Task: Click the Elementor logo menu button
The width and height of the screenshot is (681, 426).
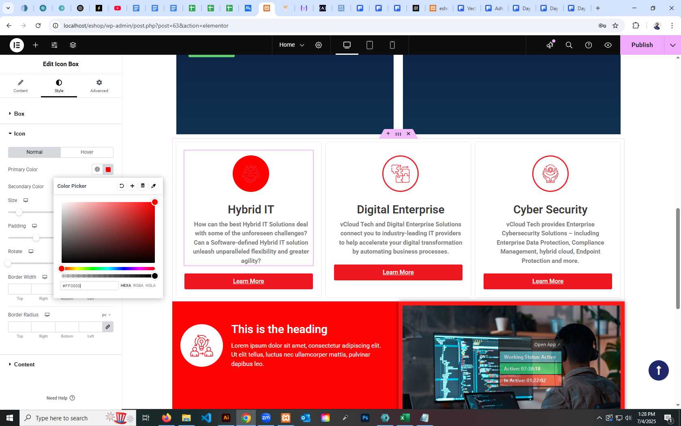Action: click(17, 45)
